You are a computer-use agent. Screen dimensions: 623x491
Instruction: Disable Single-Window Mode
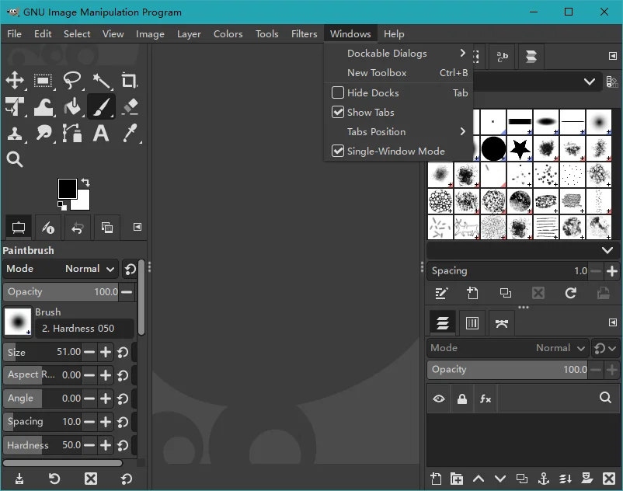point(338,151)
